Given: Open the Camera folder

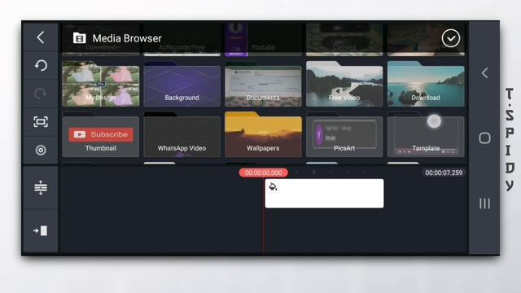Looking at the screenshot, I should point(344,39).
